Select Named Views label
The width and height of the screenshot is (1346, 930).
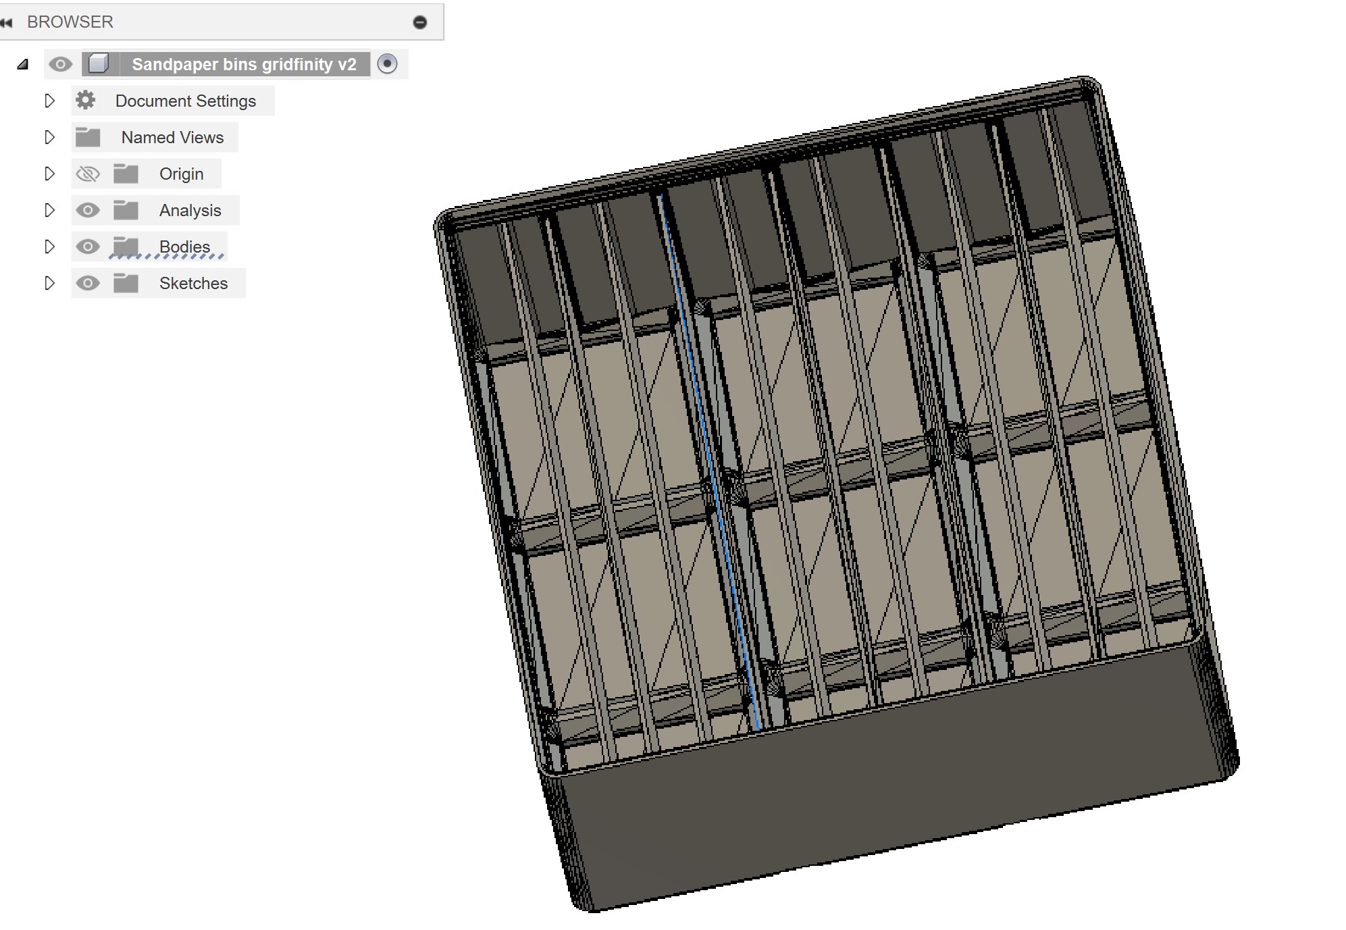pos(172,137)
